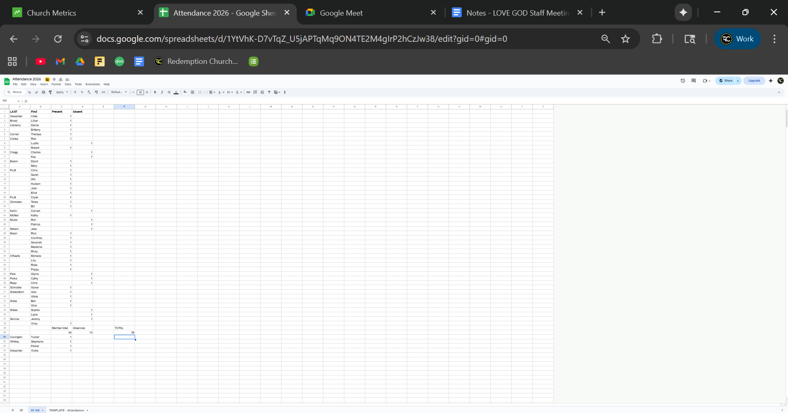The height and width of the screenshot is (413, 788).
Task: Click the print icon in toolbar
Action: [x=44, y=92]
